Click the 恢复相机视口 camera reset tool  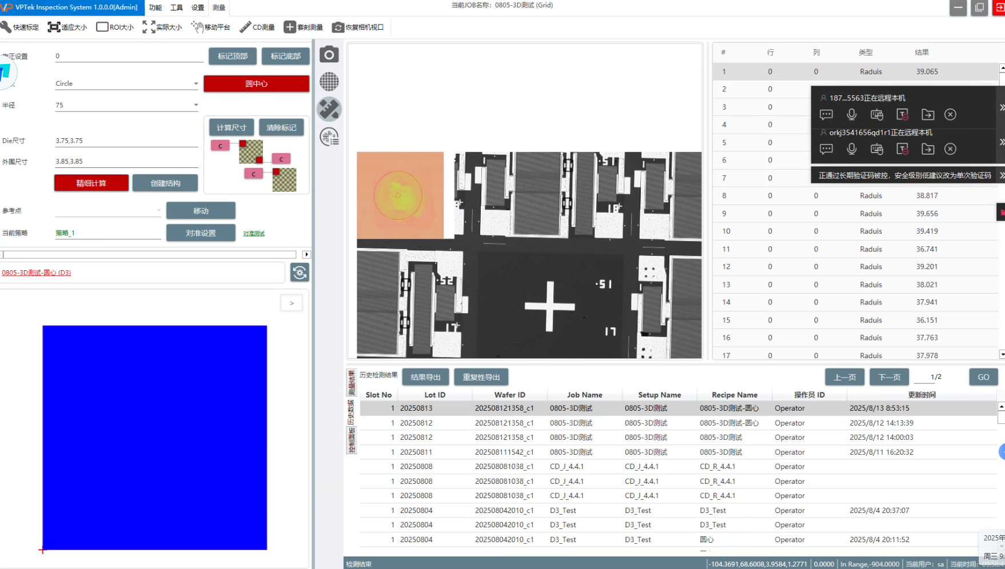click(358, 27)
